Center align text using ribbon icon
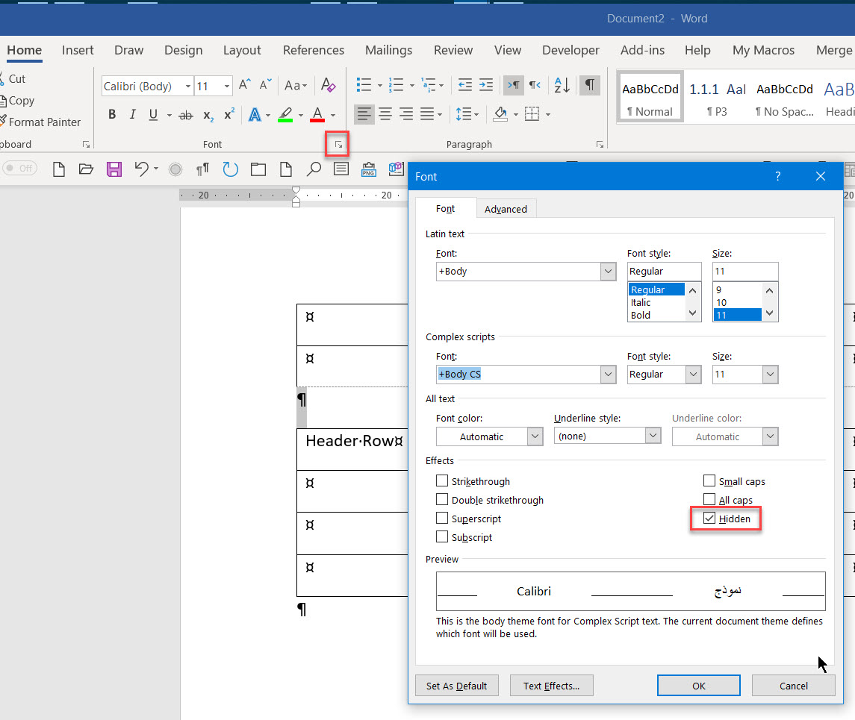Viewport: 855px width, 720px height. 385,114
